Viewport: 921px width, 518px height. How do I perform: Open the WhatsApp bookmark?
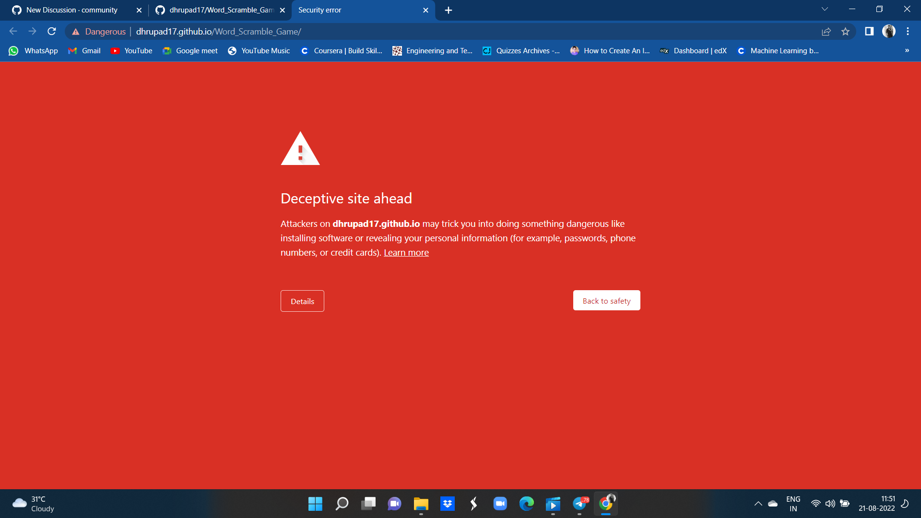(33, 50)
